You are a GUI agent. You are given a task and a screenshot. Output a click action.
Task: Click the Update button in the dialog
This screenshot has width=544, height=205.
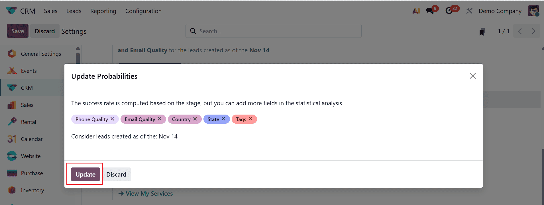coord(84,174)
